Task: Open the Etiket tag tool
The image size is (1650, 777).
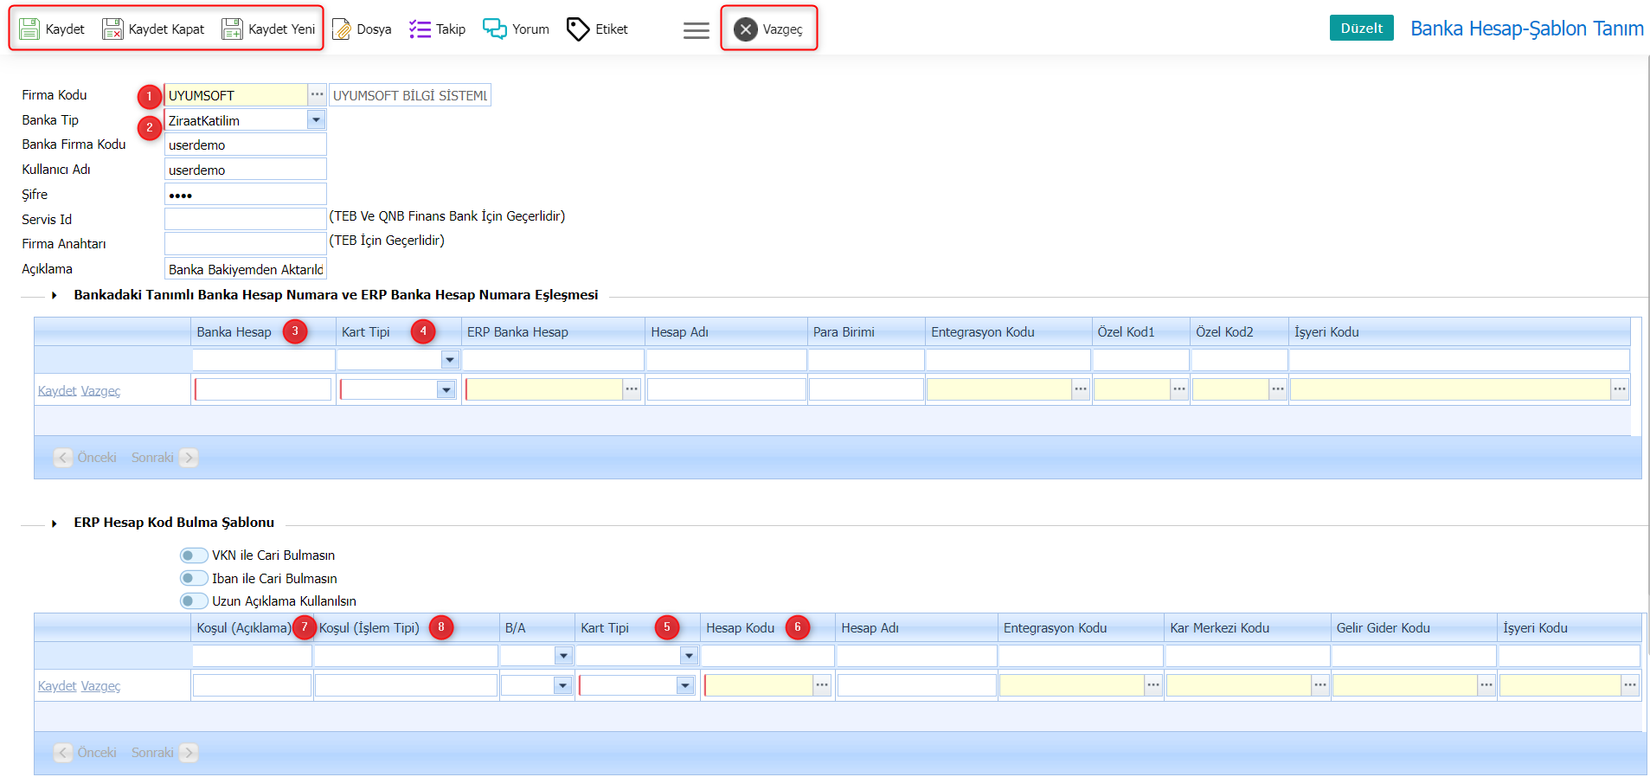Action: coord(597,29)
